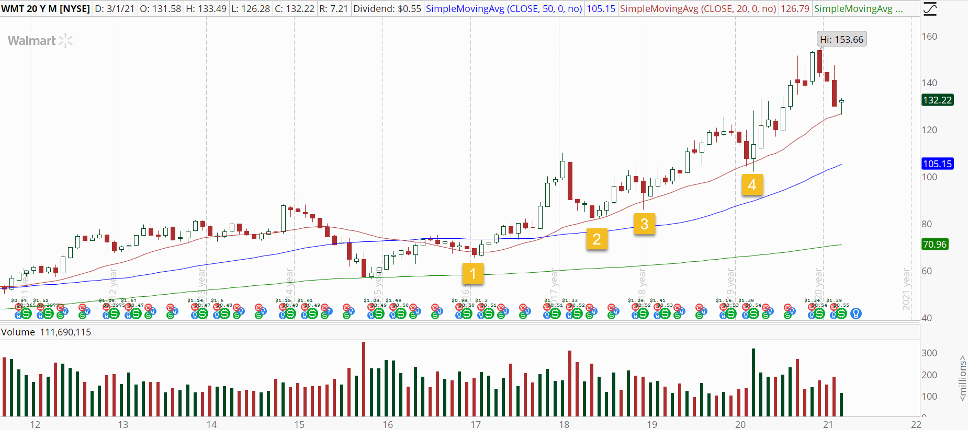Click the 105.15 value in the header

tap(601, 9)
